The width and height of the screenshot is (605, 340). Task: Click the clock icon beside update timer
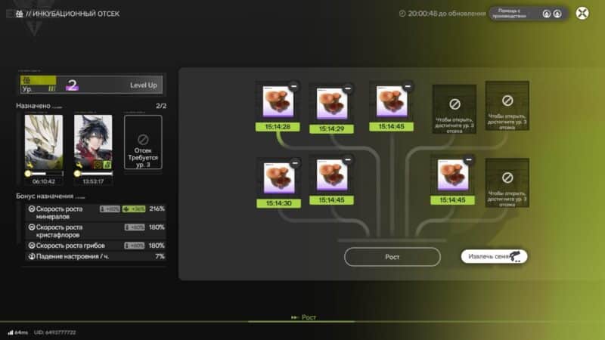[x=402, y=13]
